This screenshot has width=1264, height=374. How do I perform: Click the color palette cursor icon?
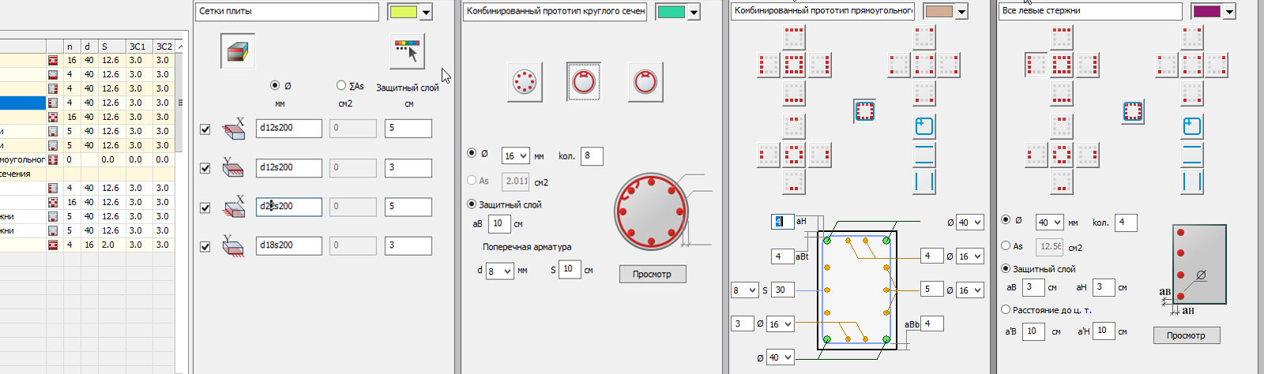tap(407, 51)
